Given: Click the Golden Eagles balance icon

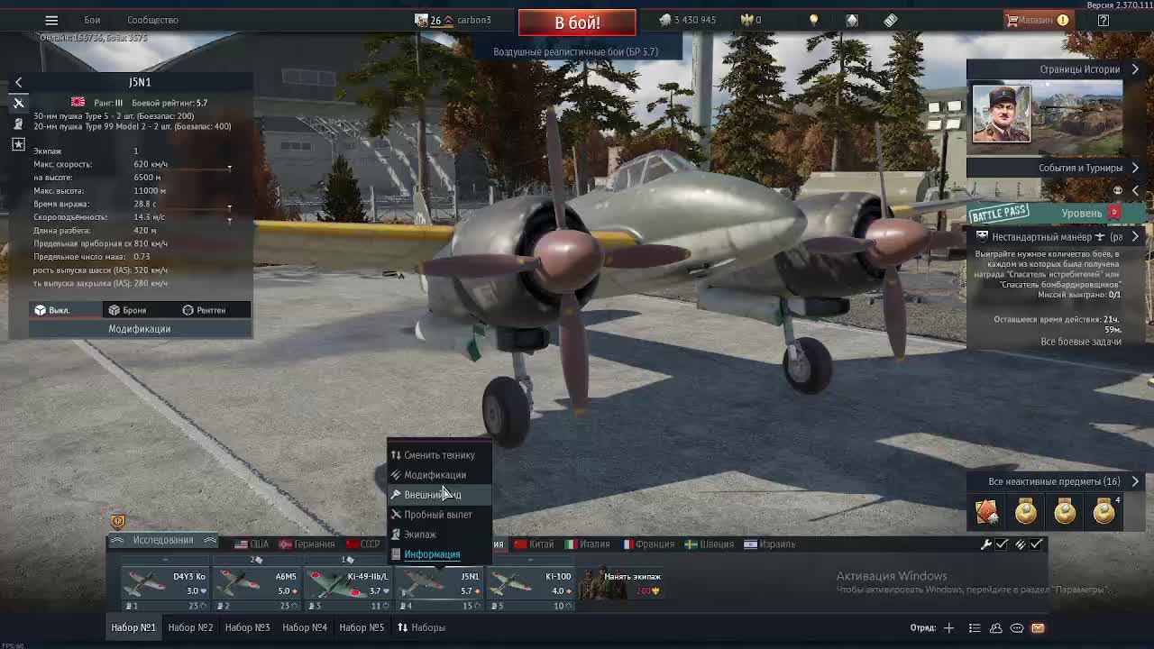Looking at the screenshot, I should [746, 20].
